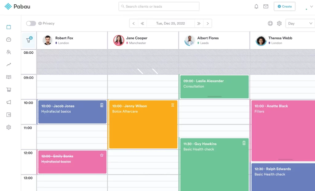Open the analytics trend-arrow icon in sidebar
The width and height of the screenshot is (315, 191).
8,64
